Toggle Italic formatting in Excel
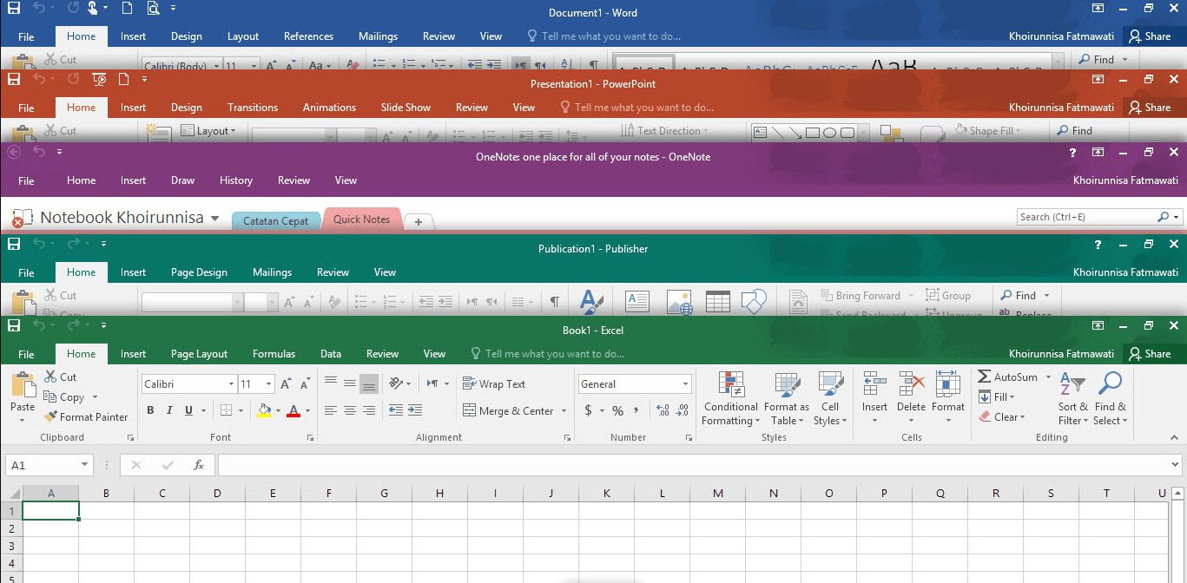This screenshot has height=583, width=1187. (169, 410)
